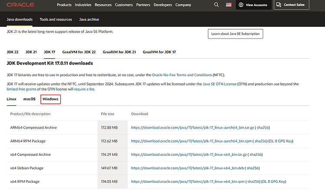
Task: Click the Oracle logo
Action: point(20,5)
